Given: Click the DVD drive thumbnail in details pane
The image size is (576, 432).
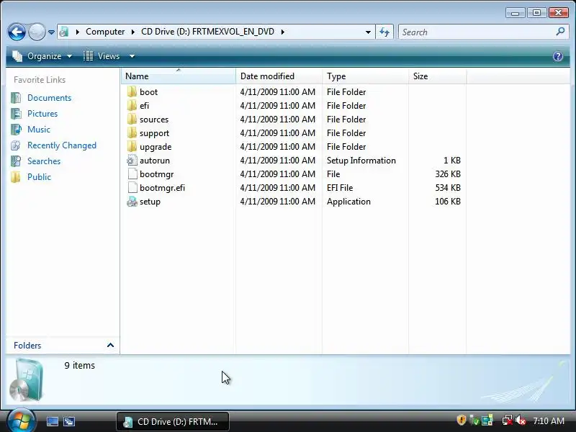Looking at the screenshot, I should pos(27,381).
